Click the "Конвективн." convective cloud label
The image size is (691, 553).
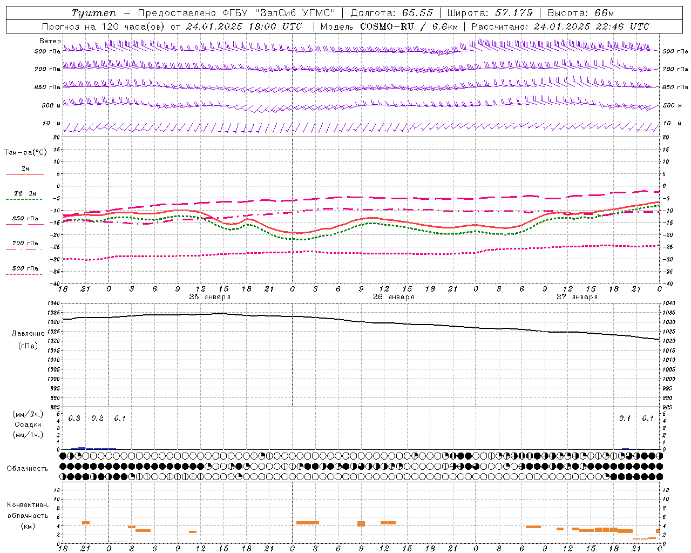point(28,505)
